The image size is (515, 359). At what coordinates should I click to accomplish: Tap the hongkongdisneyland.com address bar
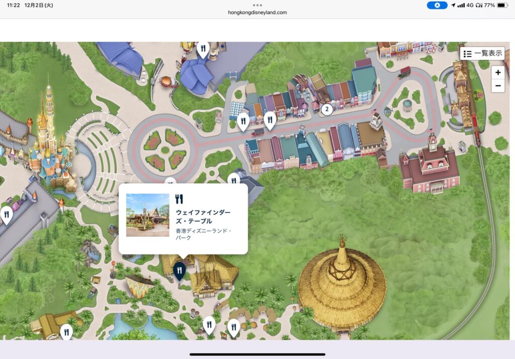pos(257,13)
